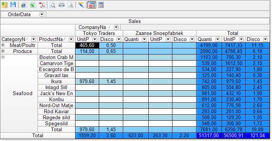Select the Seafood row header
Screen dimensions: 272x141
pos(19,93)
